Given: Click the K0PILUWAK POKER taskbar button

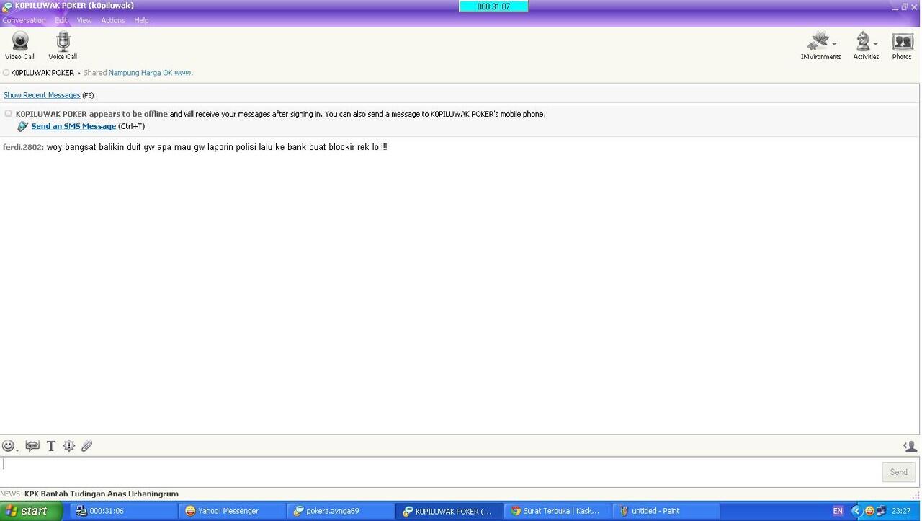Looking at the screenshot, I should coord(448,511).
